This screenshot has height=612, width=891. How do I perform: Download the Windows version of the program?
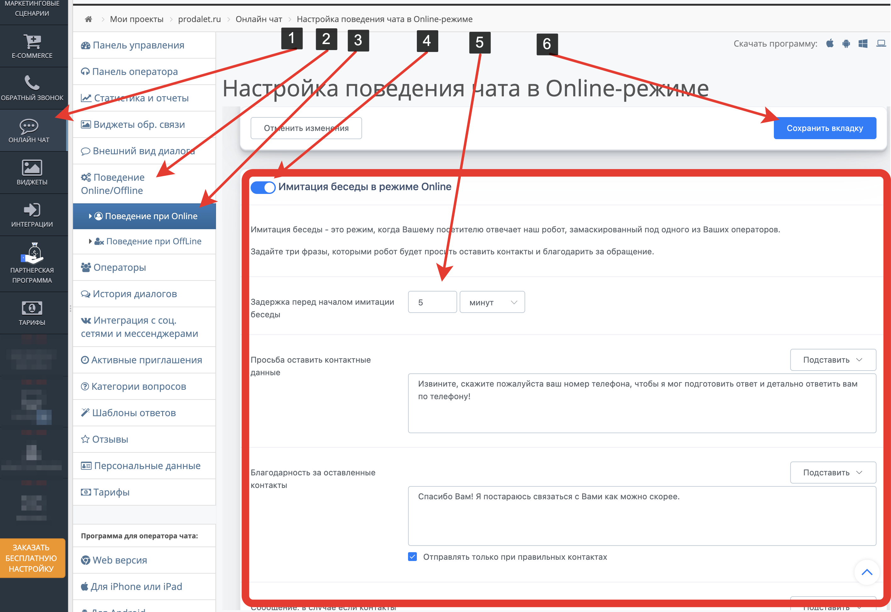click(x=863, y=43)
